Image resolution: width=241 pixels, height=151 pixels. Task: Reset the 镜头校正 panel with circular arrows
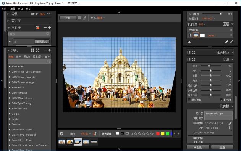coord(194,53)
